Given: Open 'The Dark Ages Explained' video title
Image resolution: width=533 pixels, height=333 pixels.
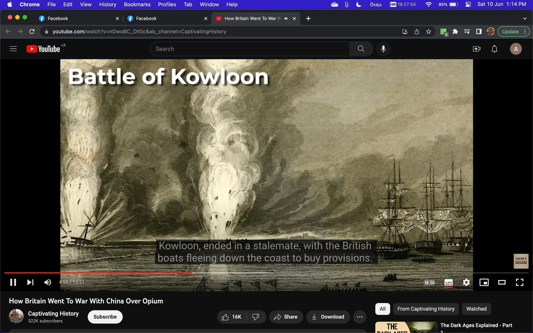Looking at the screenshot, I should pyautogui.click(x=476, y=325).
